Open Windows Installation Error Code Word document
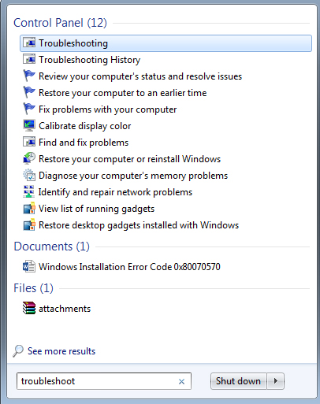This screenshot has height=404, width=320. [x=129, y=267]
